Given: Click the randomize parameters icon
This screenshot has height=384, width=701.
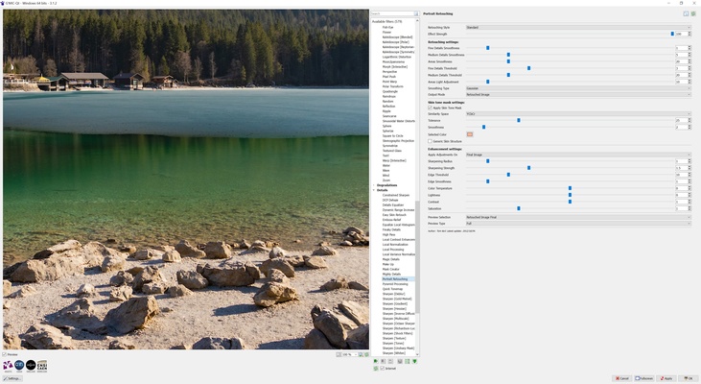Looking at the screenshot, I should pos(693,13).
